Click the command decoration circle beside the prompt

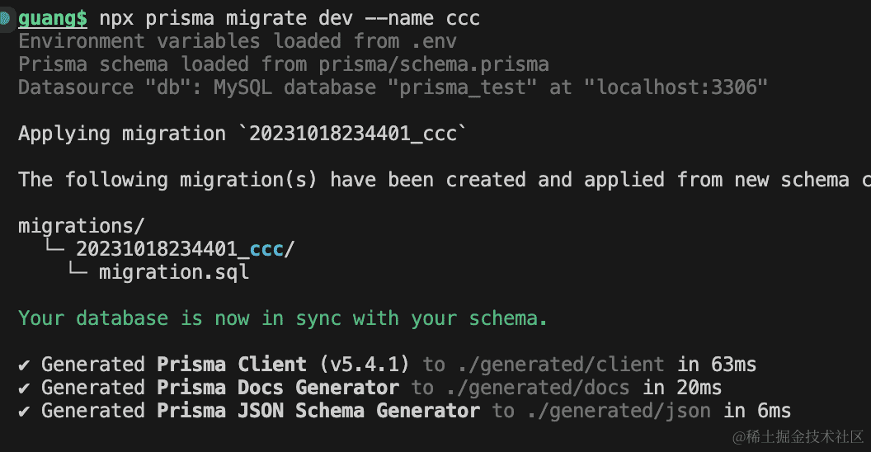(x=4, y=17)
